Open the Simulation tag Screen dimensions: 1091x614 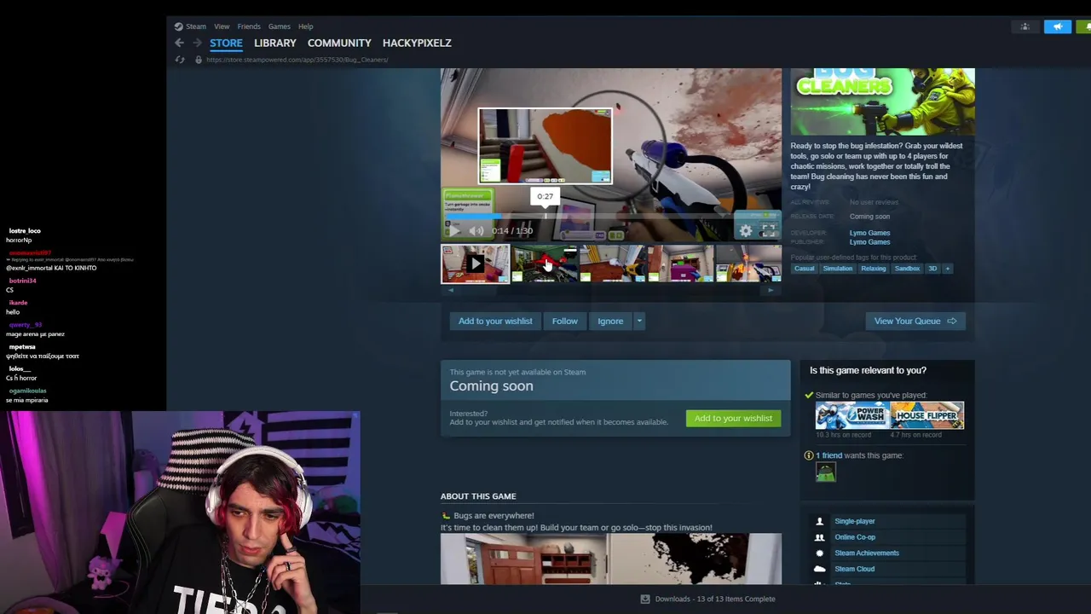pos(837,269)
